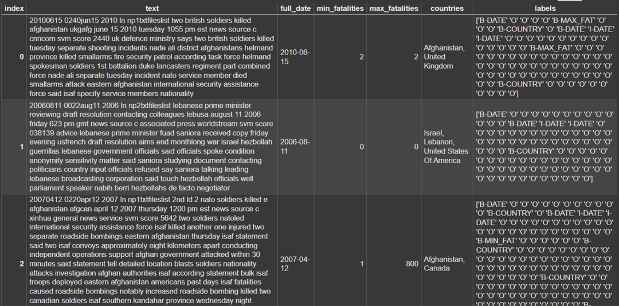Click the countries column header
Image resolution: width=619 pixels, height=306 pixels.
[447, 8]
